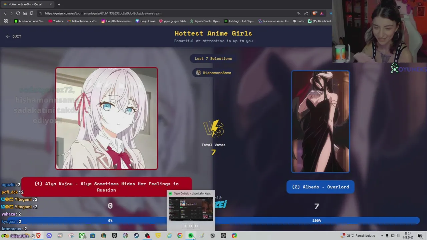Screen dimensions: 427x240
Task: Open site settings icon in address bar
Action: click(x=40, y=13)
